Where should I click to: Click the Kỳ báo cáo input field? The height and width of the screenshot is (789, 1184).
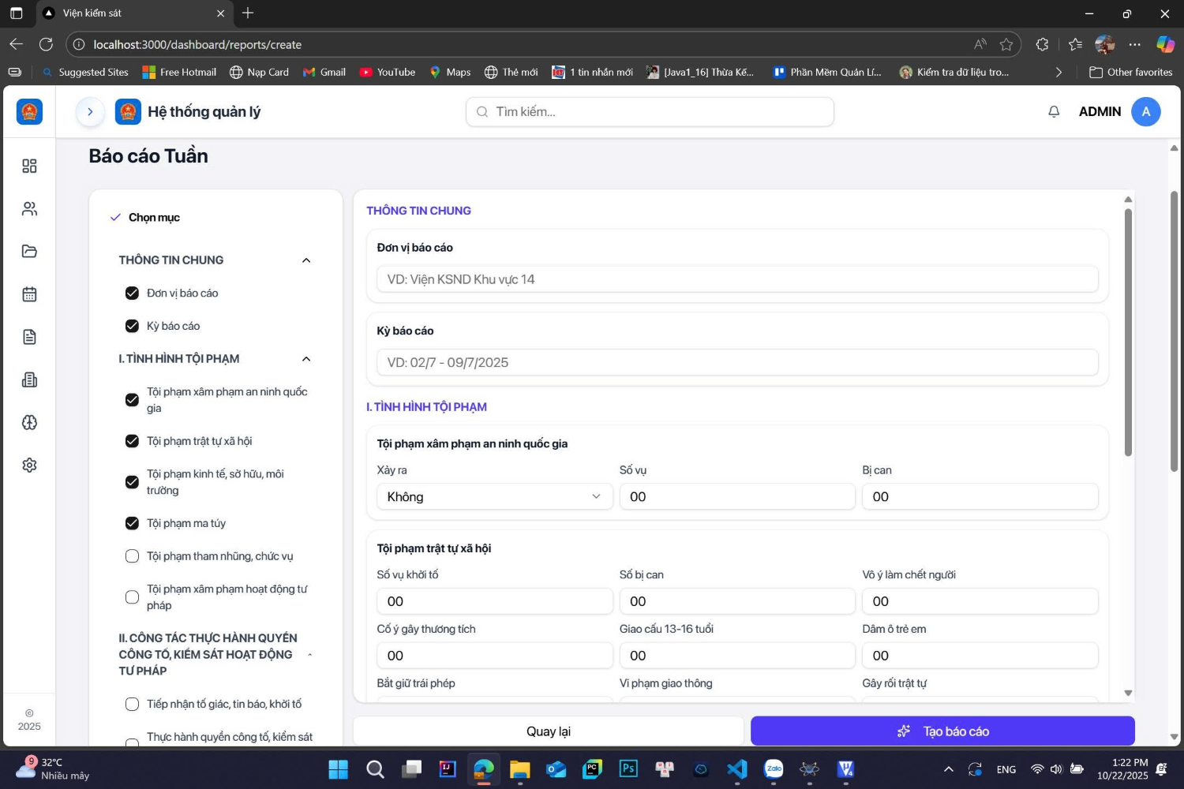(737, 363)
